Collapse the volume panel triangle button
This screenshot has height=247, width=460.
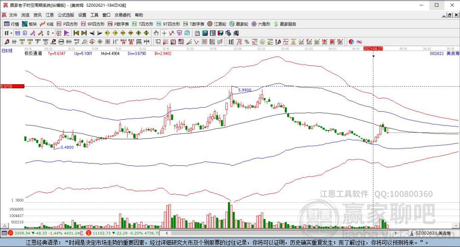[4, 225]
